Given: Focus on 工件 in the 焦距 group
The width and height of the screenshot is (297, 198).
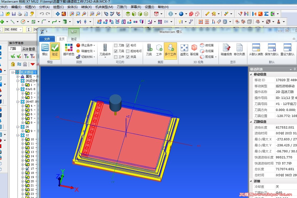Looking at the screenshot, I should tap(159, 50).
